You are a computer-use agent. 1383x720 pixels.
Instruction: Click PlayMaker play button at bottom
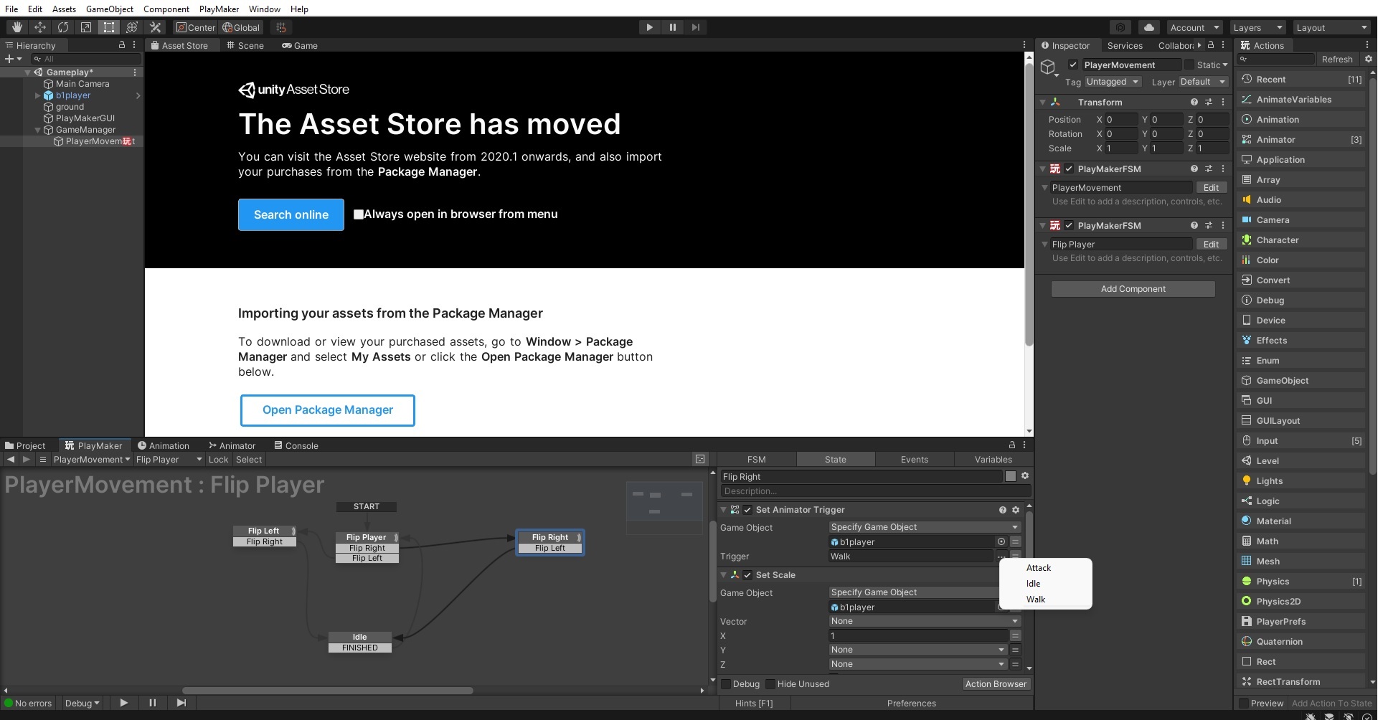tap(124, 703)
